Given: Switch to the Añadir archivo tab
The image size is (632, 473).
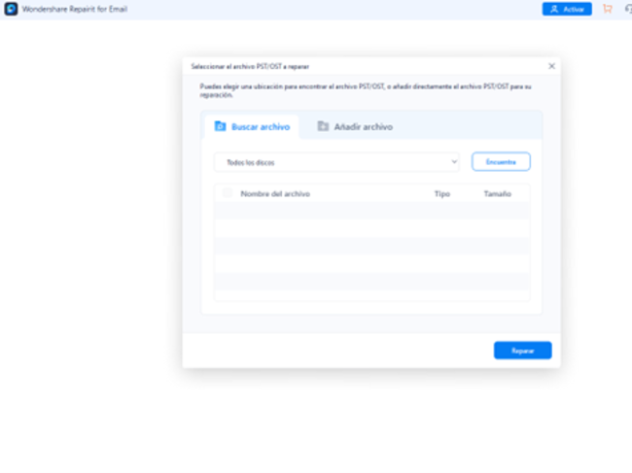Looking at the screenshot, I should pyautogui.click(x=363, y=126).
